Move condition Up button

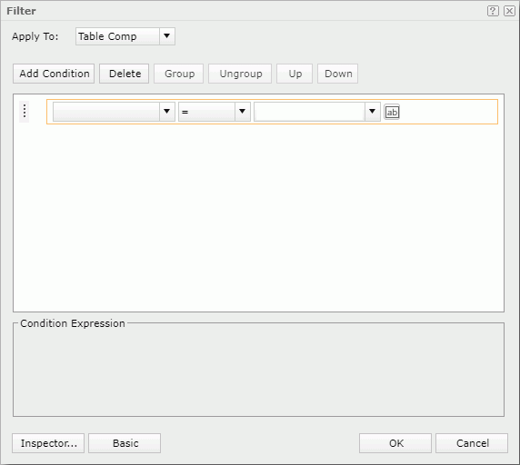pyautogui.click(x=295, y=74)
